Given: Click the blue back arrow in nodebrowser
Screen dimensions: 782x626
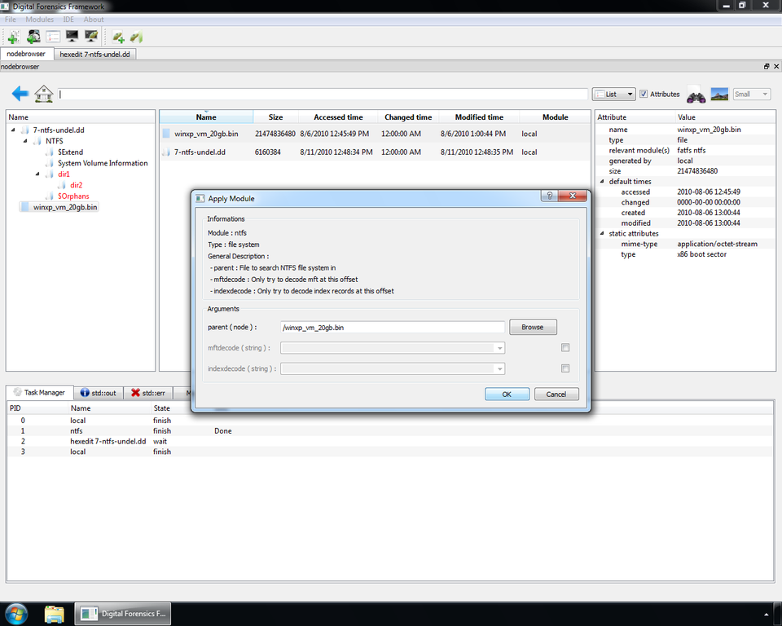Looking at the screenshot, I should coord(20,95).
